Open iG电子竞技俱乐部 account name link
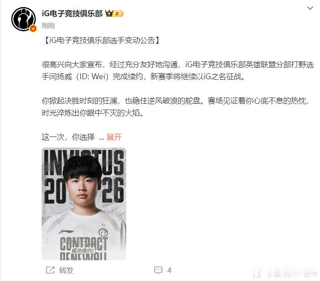Screen dimensions: 320x281 [72, 13]
